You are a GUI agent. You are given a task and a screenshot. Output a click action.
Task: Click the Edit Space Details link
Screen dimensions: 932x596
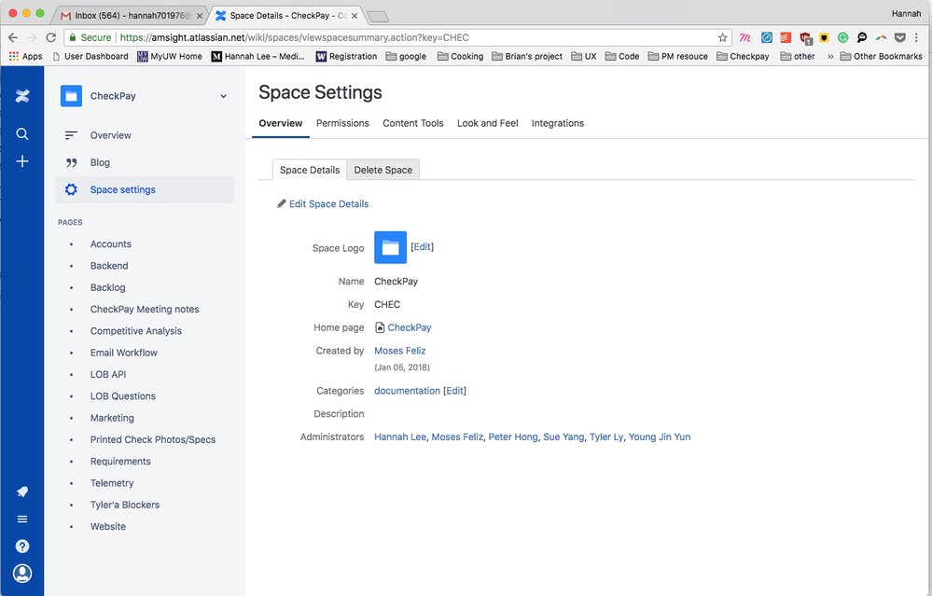(x=328, y=204)
